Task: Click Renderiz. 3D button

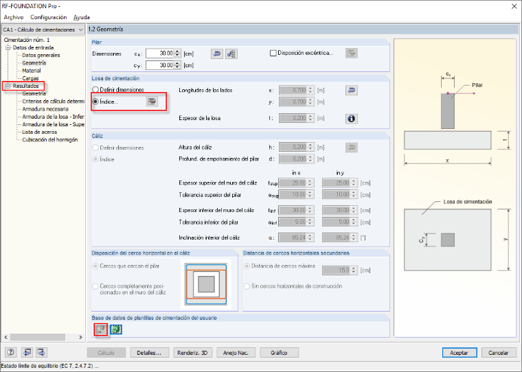Action: (192, 353)
